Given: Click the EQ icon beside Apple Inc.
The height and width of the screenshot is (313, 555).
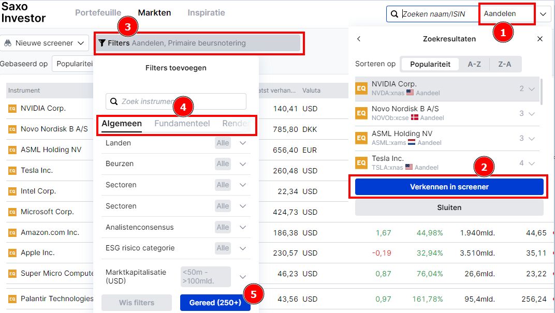Looking at the screenshot, I should pos(12,253).
